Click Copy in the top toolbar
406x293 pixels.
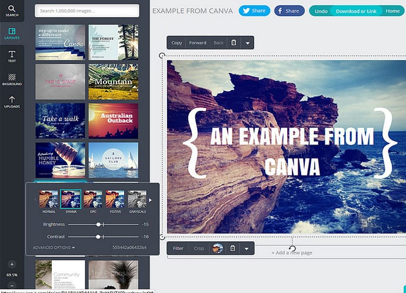(x=177, y=43)
